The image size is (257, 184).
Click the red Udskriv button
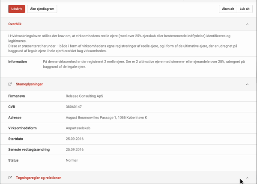pyautogui.click(x=17, y=9)
